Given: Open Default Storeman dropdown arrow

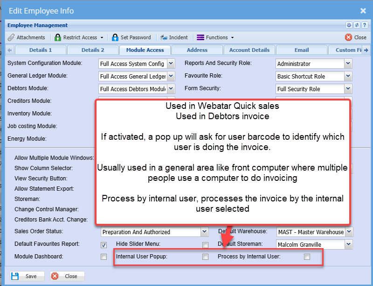Looking at the screenshot, I should click(348, 244).
